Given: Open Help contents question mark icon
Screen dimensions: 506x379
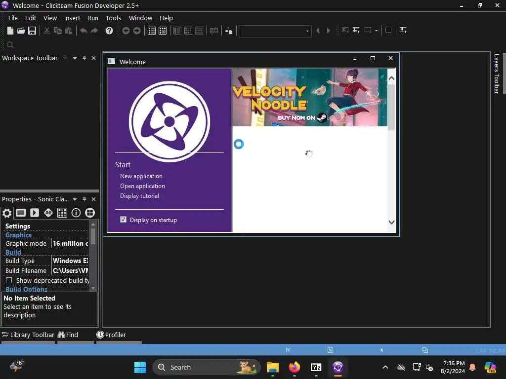Looking at the screenshot, I should (x=109, y=31).
